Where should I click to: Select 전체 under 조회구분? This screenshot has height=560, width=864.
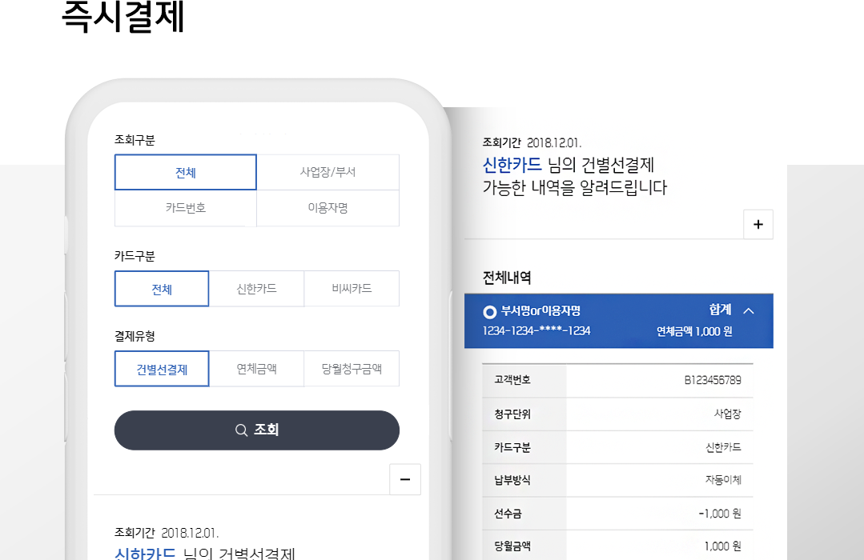185,172
